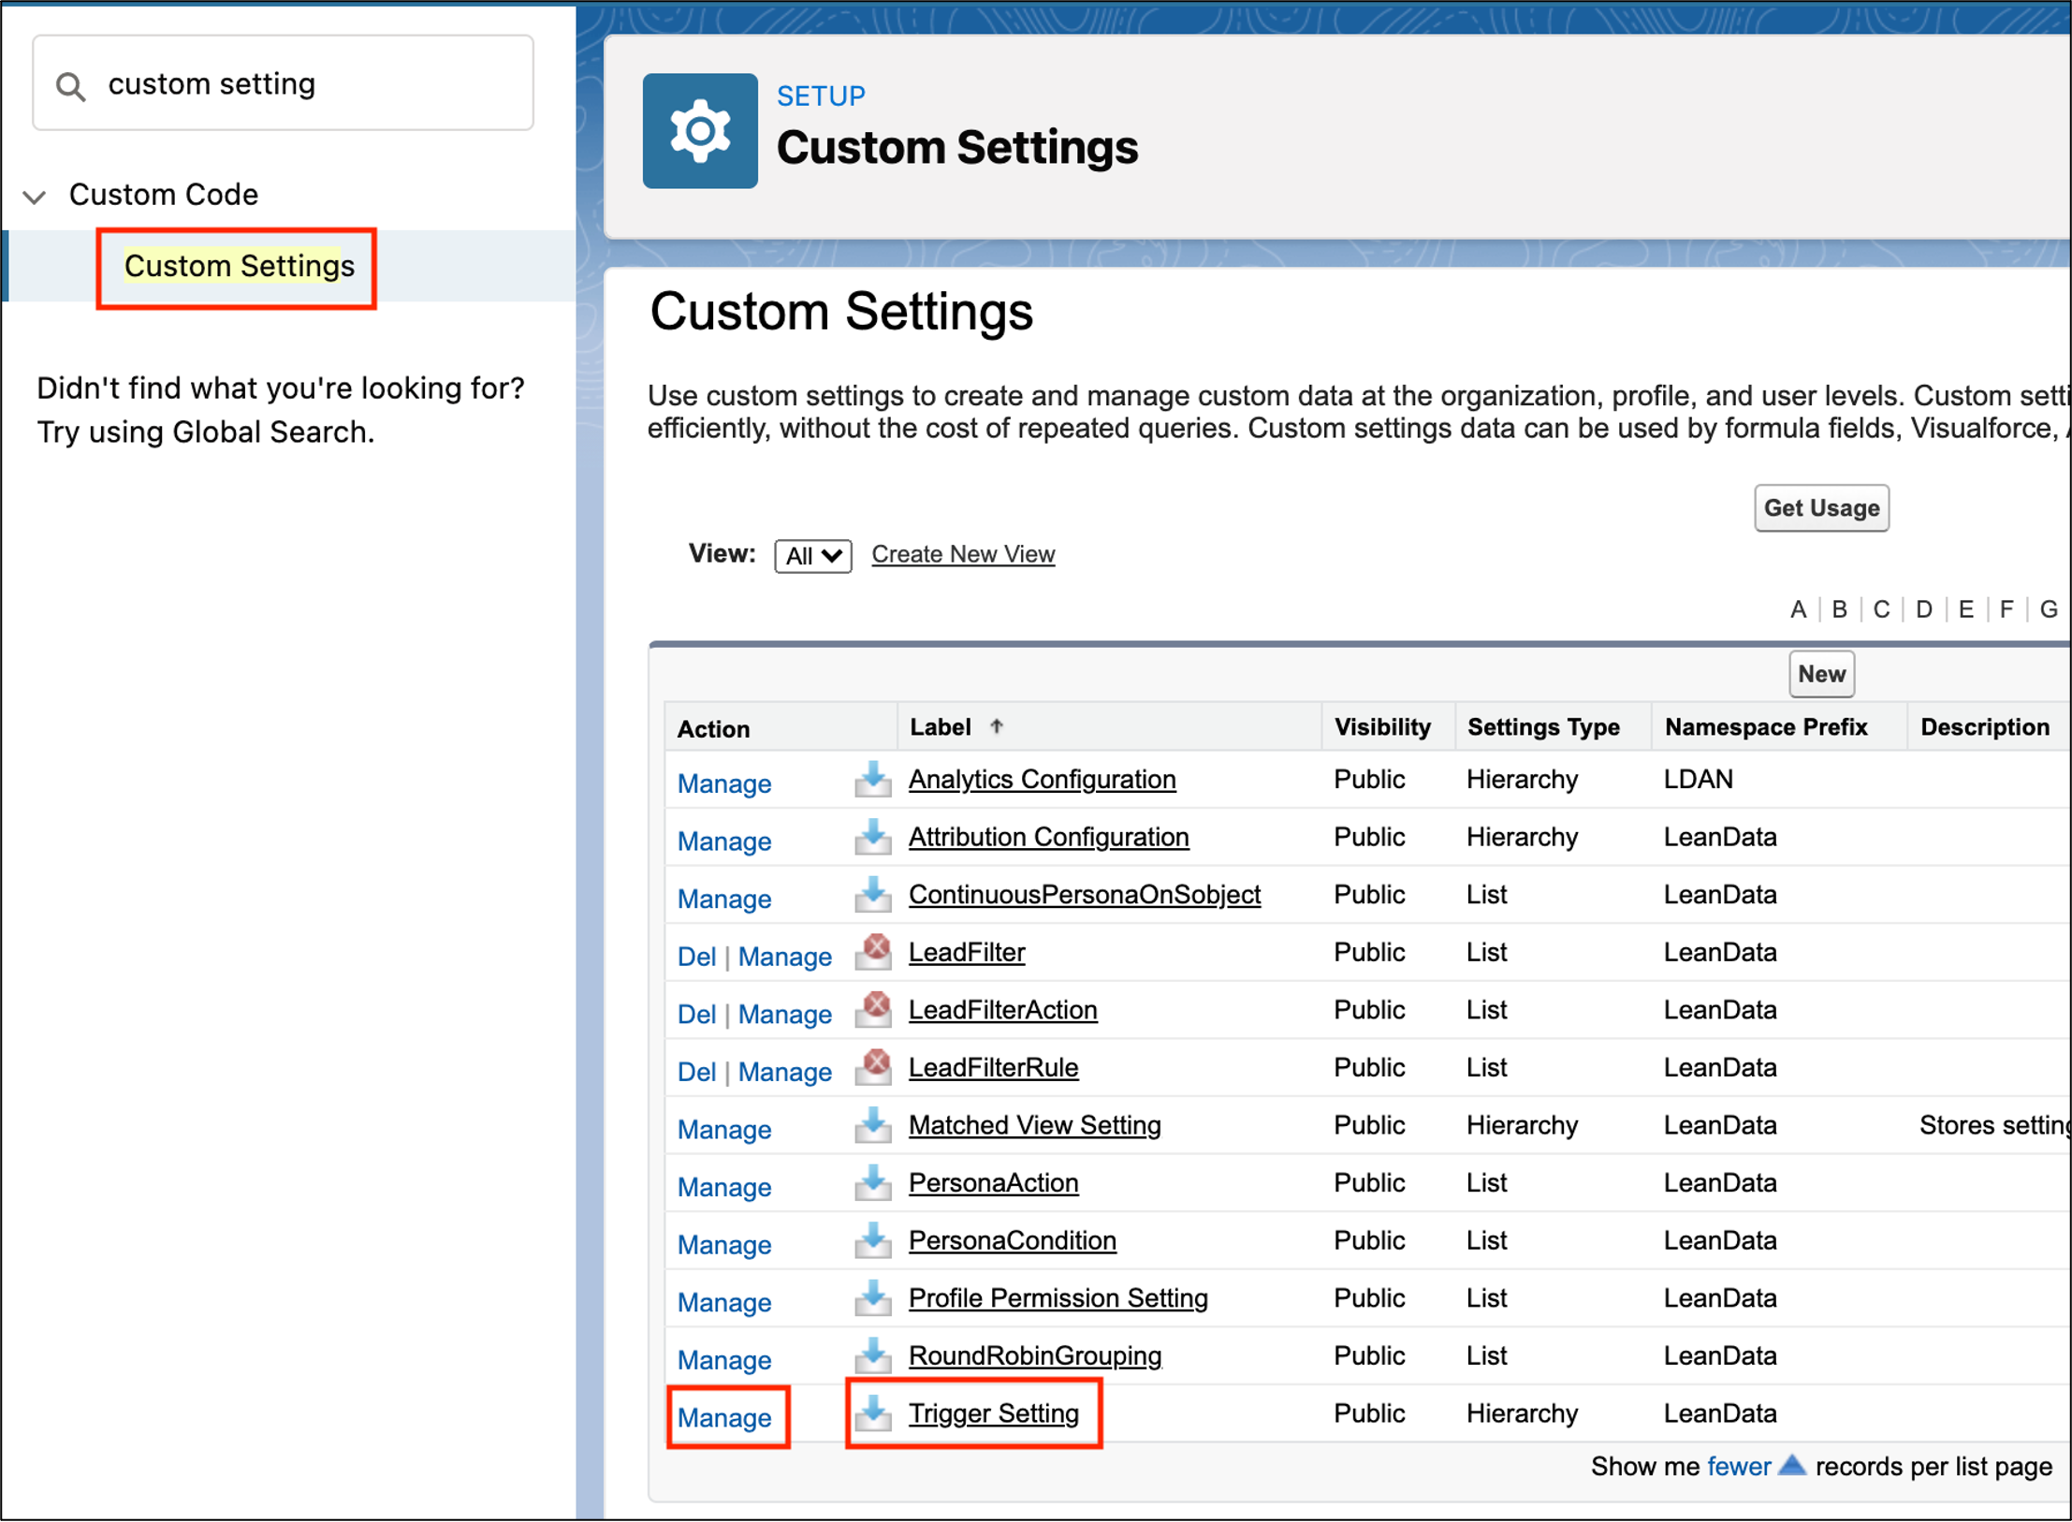The image size is (2072, 1522).
Task: Click blue triangle for fewer records
Action: [1790, 1465]
